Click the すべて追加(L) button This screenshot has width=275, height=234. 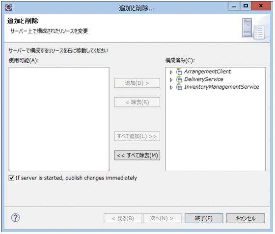pyautogui.click(x=137, y=136)
